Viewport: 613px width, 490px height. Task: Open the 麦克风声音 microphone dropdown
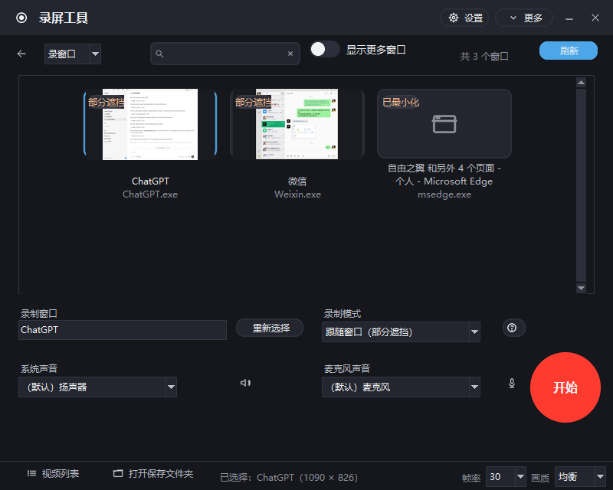[401, 387]
